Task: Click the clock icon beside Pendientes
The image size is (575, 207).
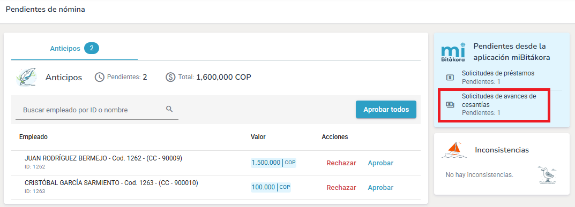Action: point(100,78)
